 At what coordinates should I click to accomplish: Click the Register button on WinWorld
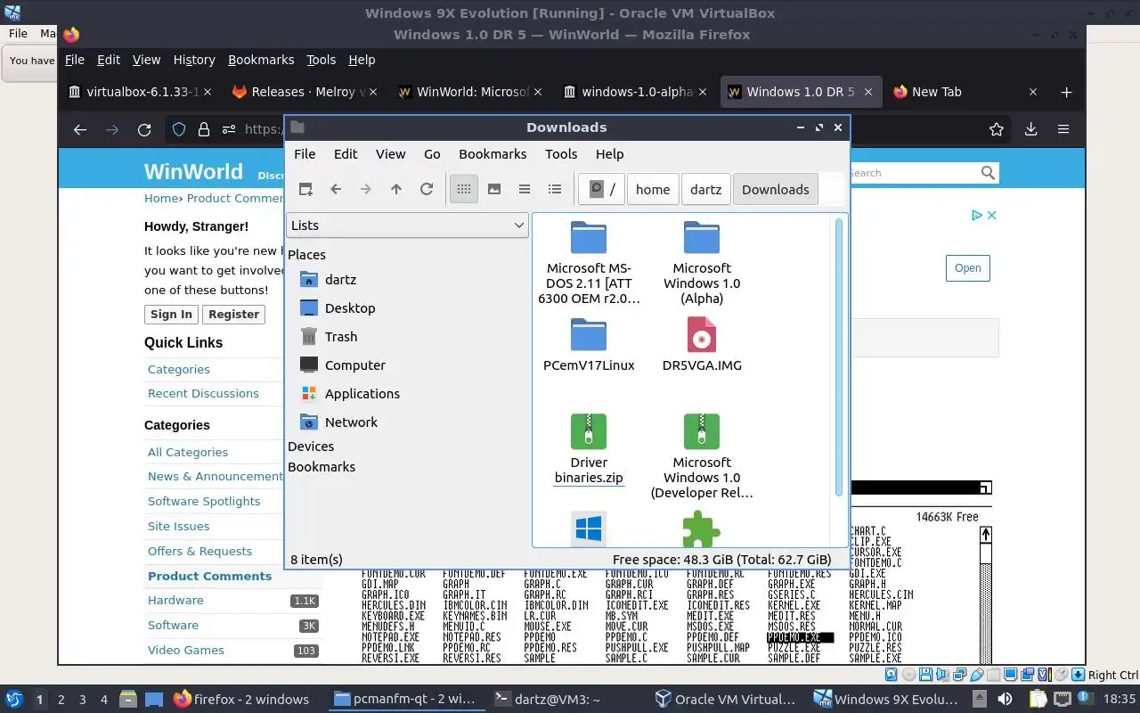coord(233,314)
